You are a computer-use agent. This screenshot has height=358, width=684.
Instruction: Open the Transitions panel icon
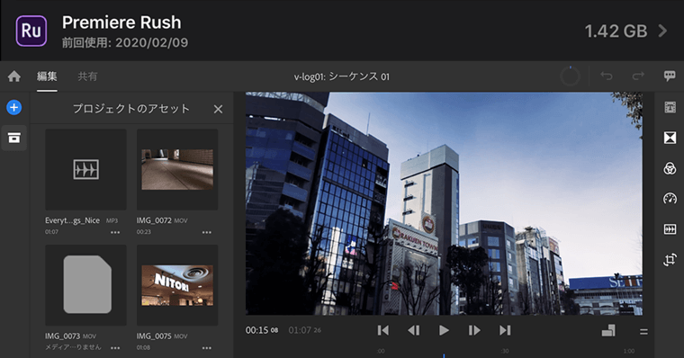tap(670, 138)
